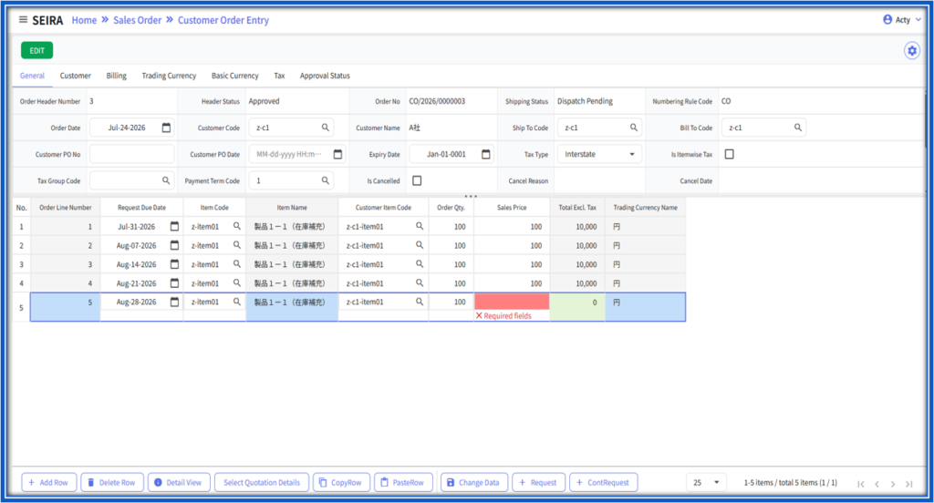Screen dimensions: 934x503
Task: Go to the first page
Action: pos(861,484)
